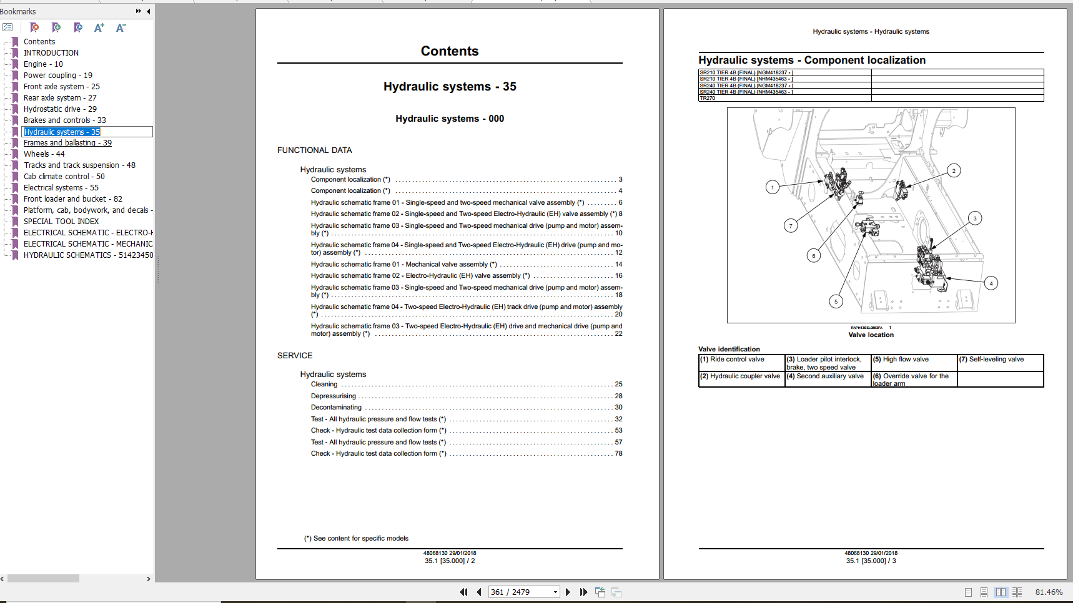The width and height of the screenshot is (1073, 603).
Task: Open the page number dropdown
Action: coord(555,592)
